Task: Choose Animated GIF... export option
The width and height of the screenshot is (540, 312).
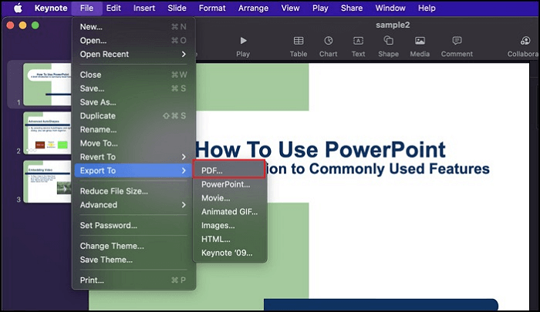Action: tap(230, 212)
